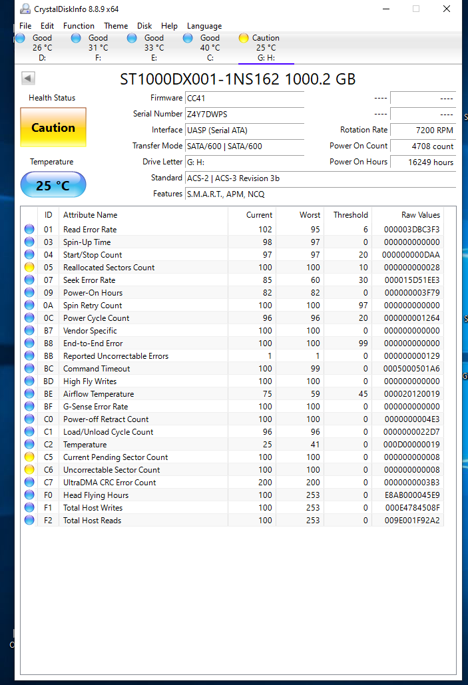Click the status icon of Spin-Up Time row

point(29,242)
